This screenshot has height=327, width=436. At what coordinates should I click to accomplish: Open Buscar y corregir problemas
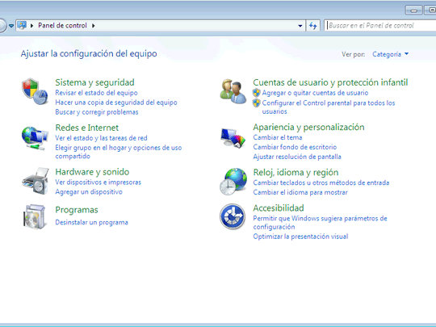(97, 112)
